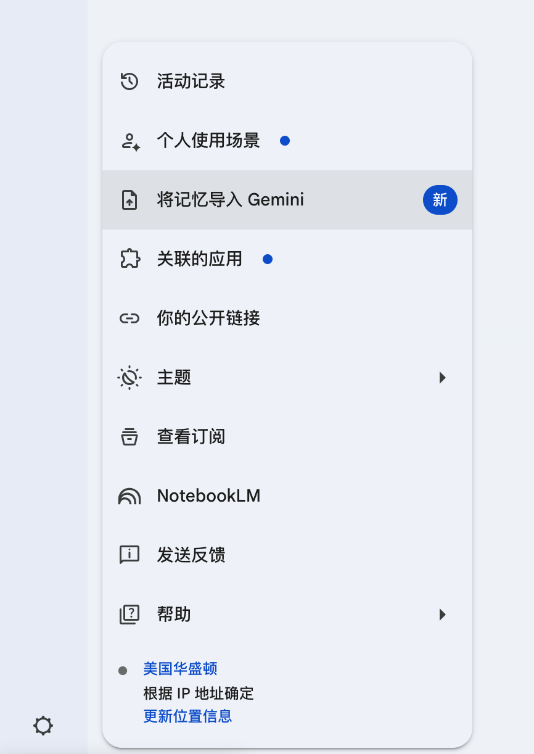This screenshot has height=754, width=534.
Task: Open the NotebookLM icon
Action: click(x=129, y=495)
